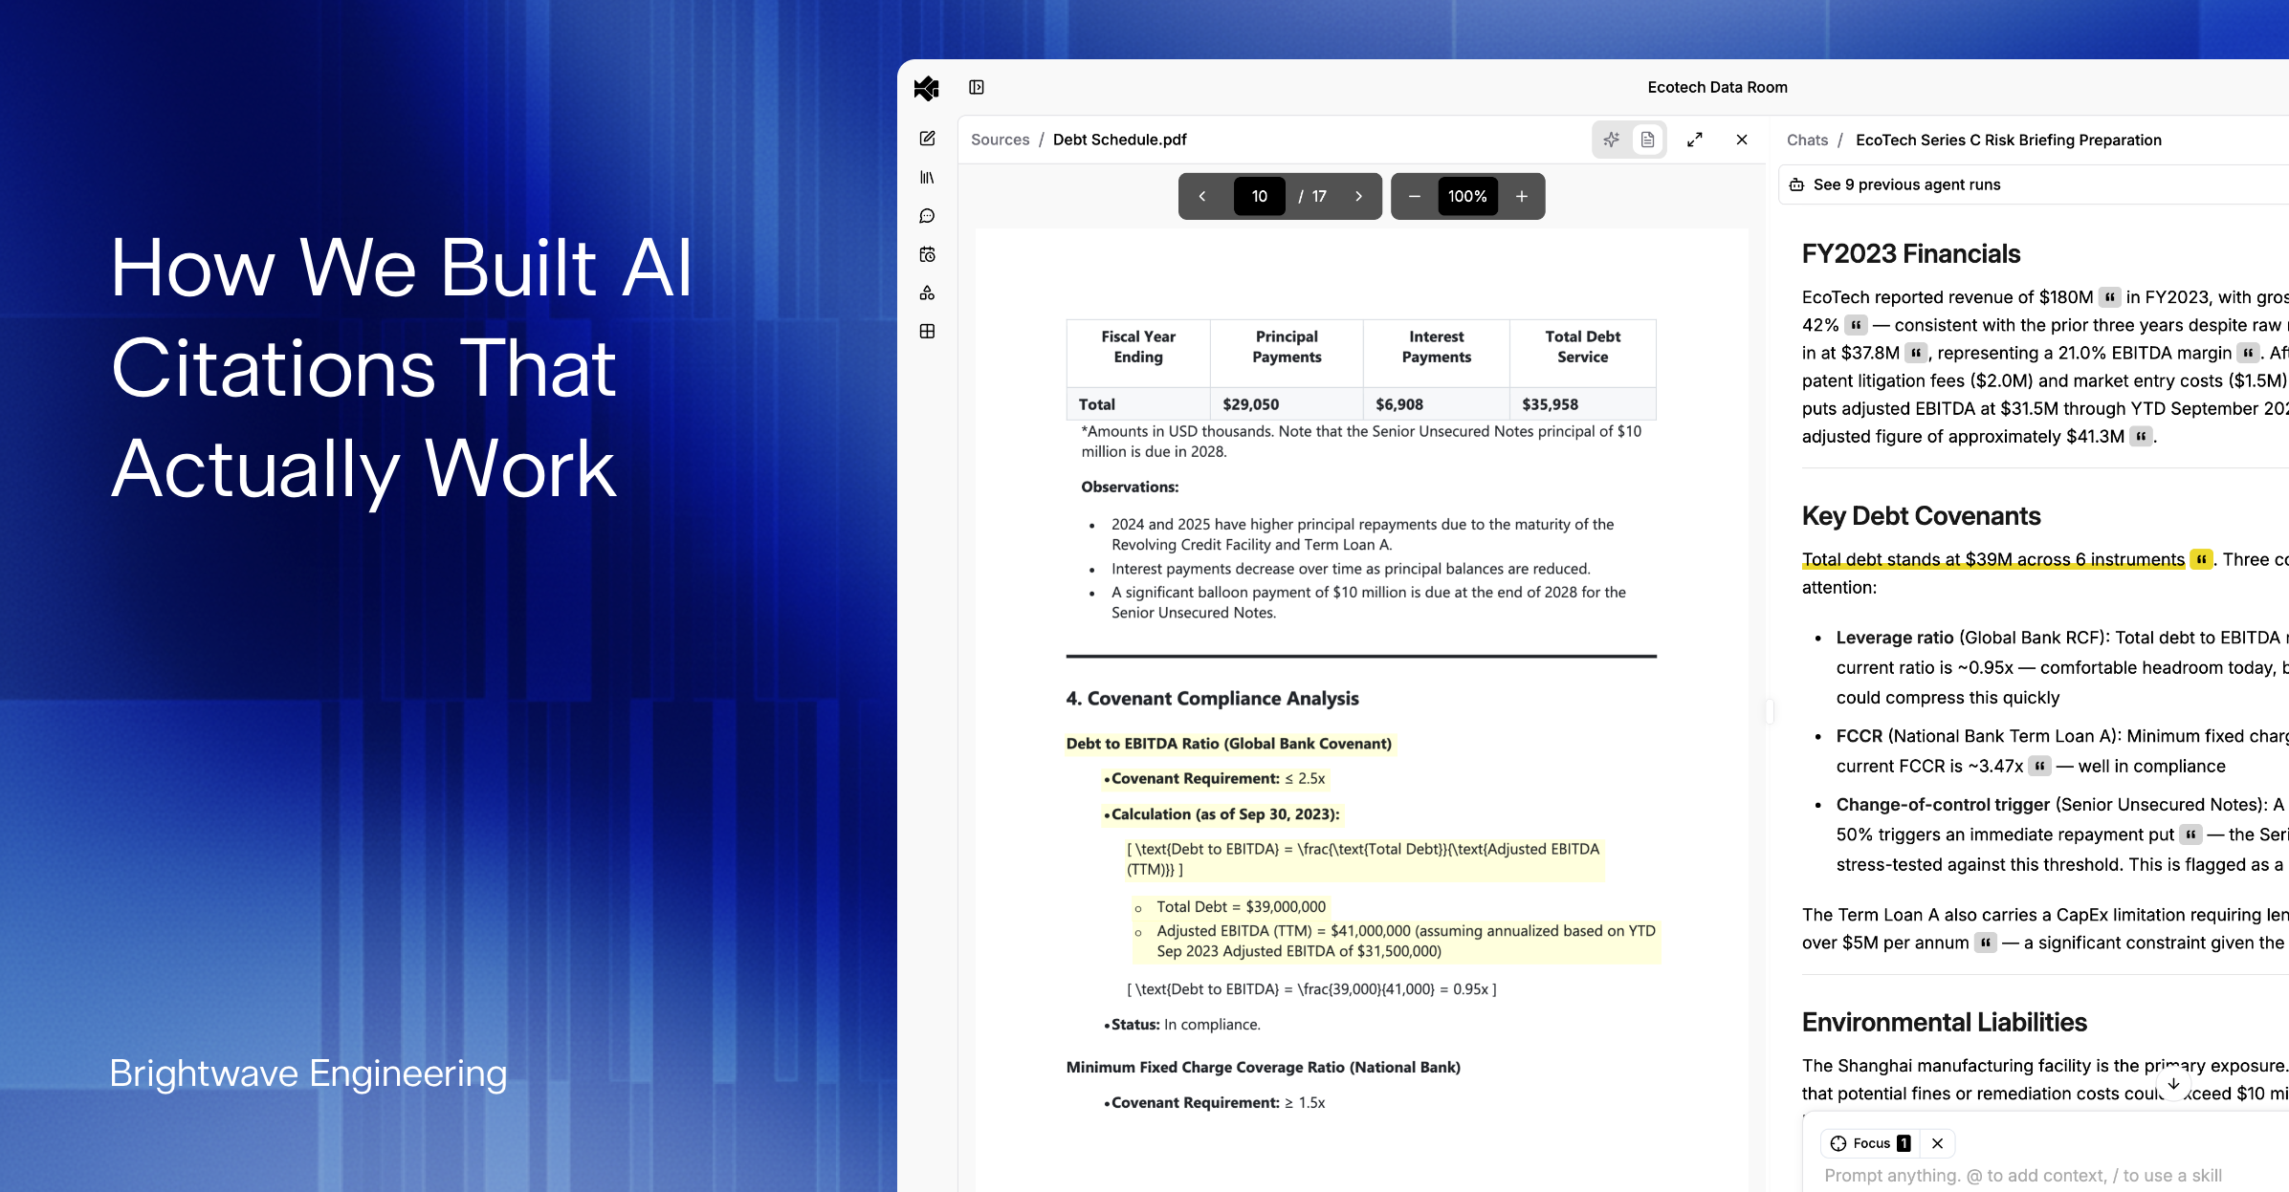
Task: Click the new note edit icon
Action: [927, 139]
